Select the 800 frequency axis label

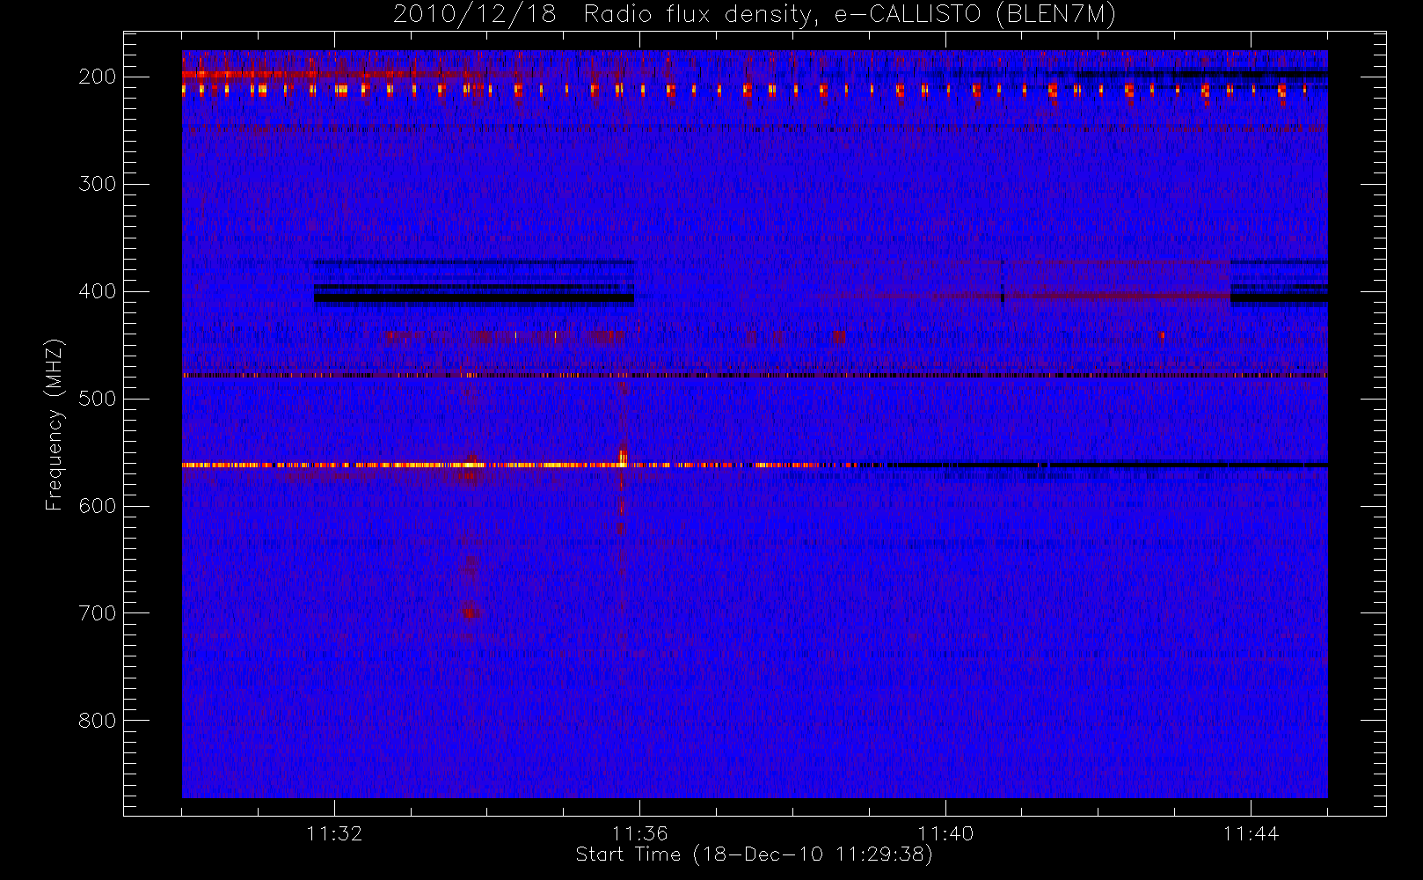[x=98, y=721]
